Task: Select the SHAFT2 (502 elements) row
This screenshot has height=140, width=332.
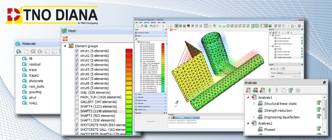Action: pyautogui.click(x=98, y=115)
